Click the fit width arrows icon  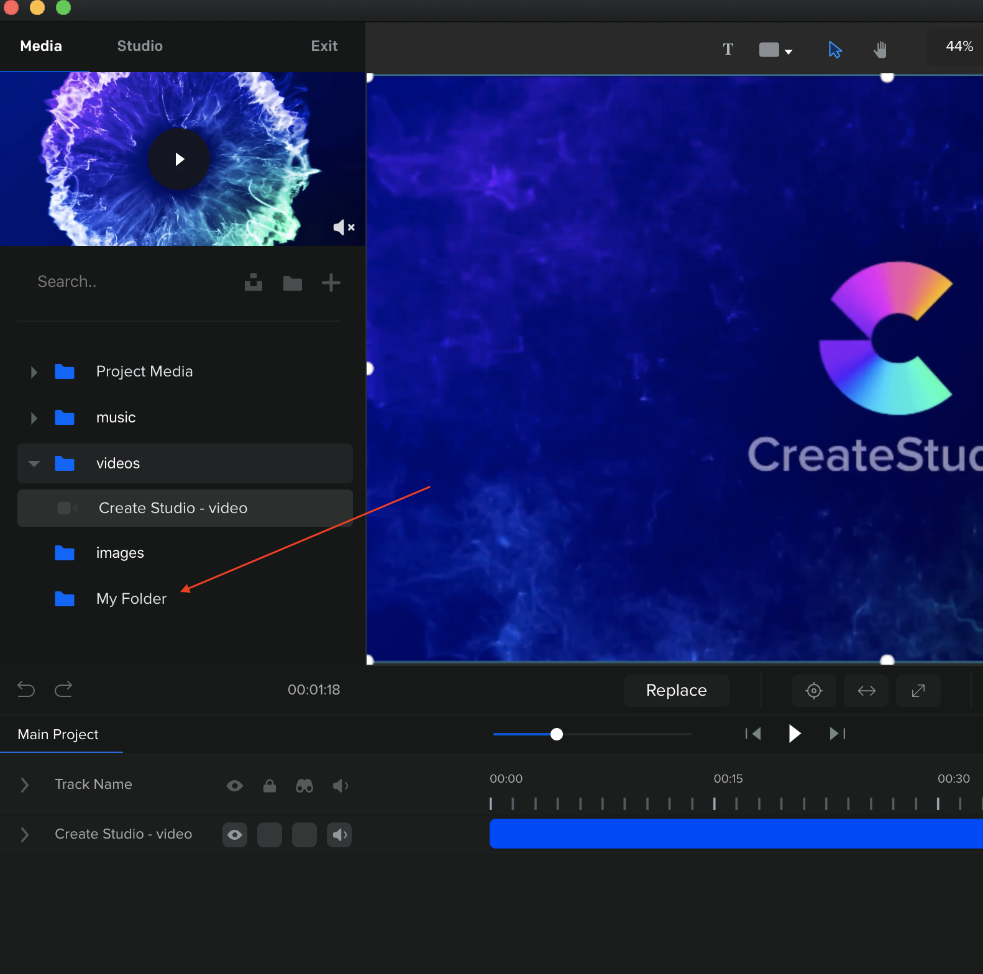pos(866,691)
